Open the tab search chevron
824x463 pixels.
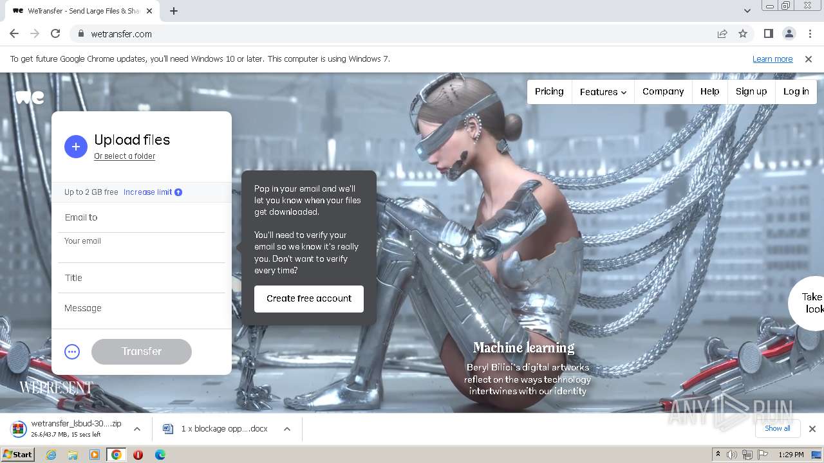[747, 11]
